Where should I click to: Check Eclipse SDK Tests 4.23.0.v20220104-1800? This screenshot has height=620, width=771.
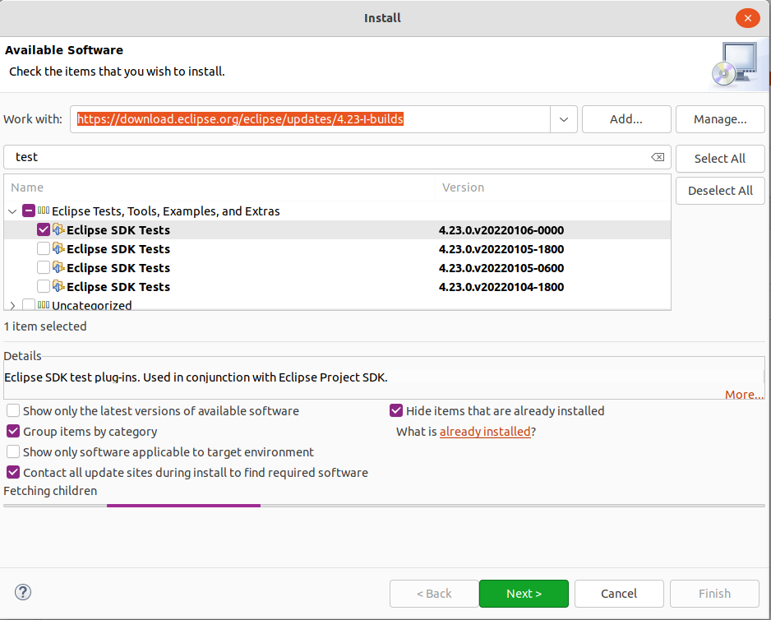44,286
